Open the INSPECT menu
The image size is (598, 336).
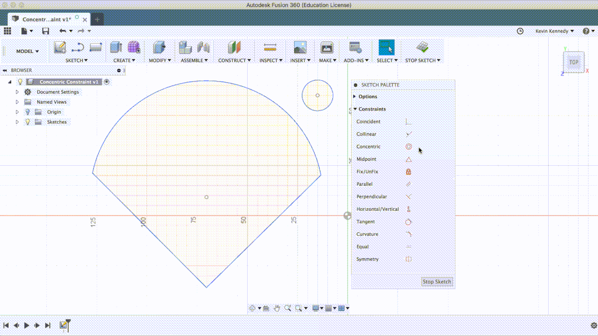(x=271, y=60)
